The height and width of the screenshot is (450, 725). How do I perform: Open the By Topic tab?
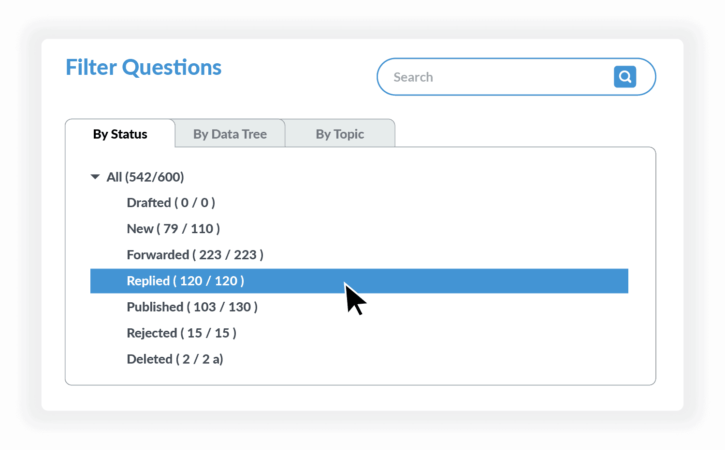click(x=340, y=134)
